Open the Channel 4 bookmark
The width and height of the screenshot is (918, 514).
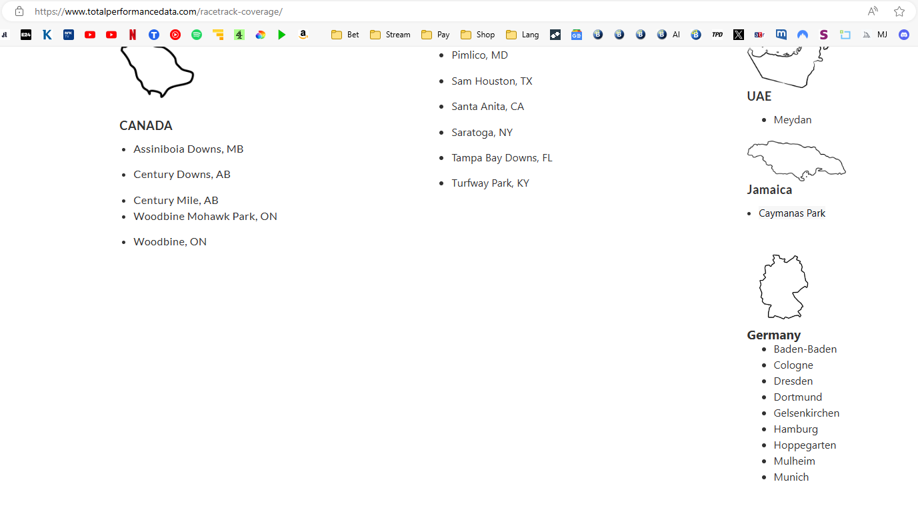[239, 35]
